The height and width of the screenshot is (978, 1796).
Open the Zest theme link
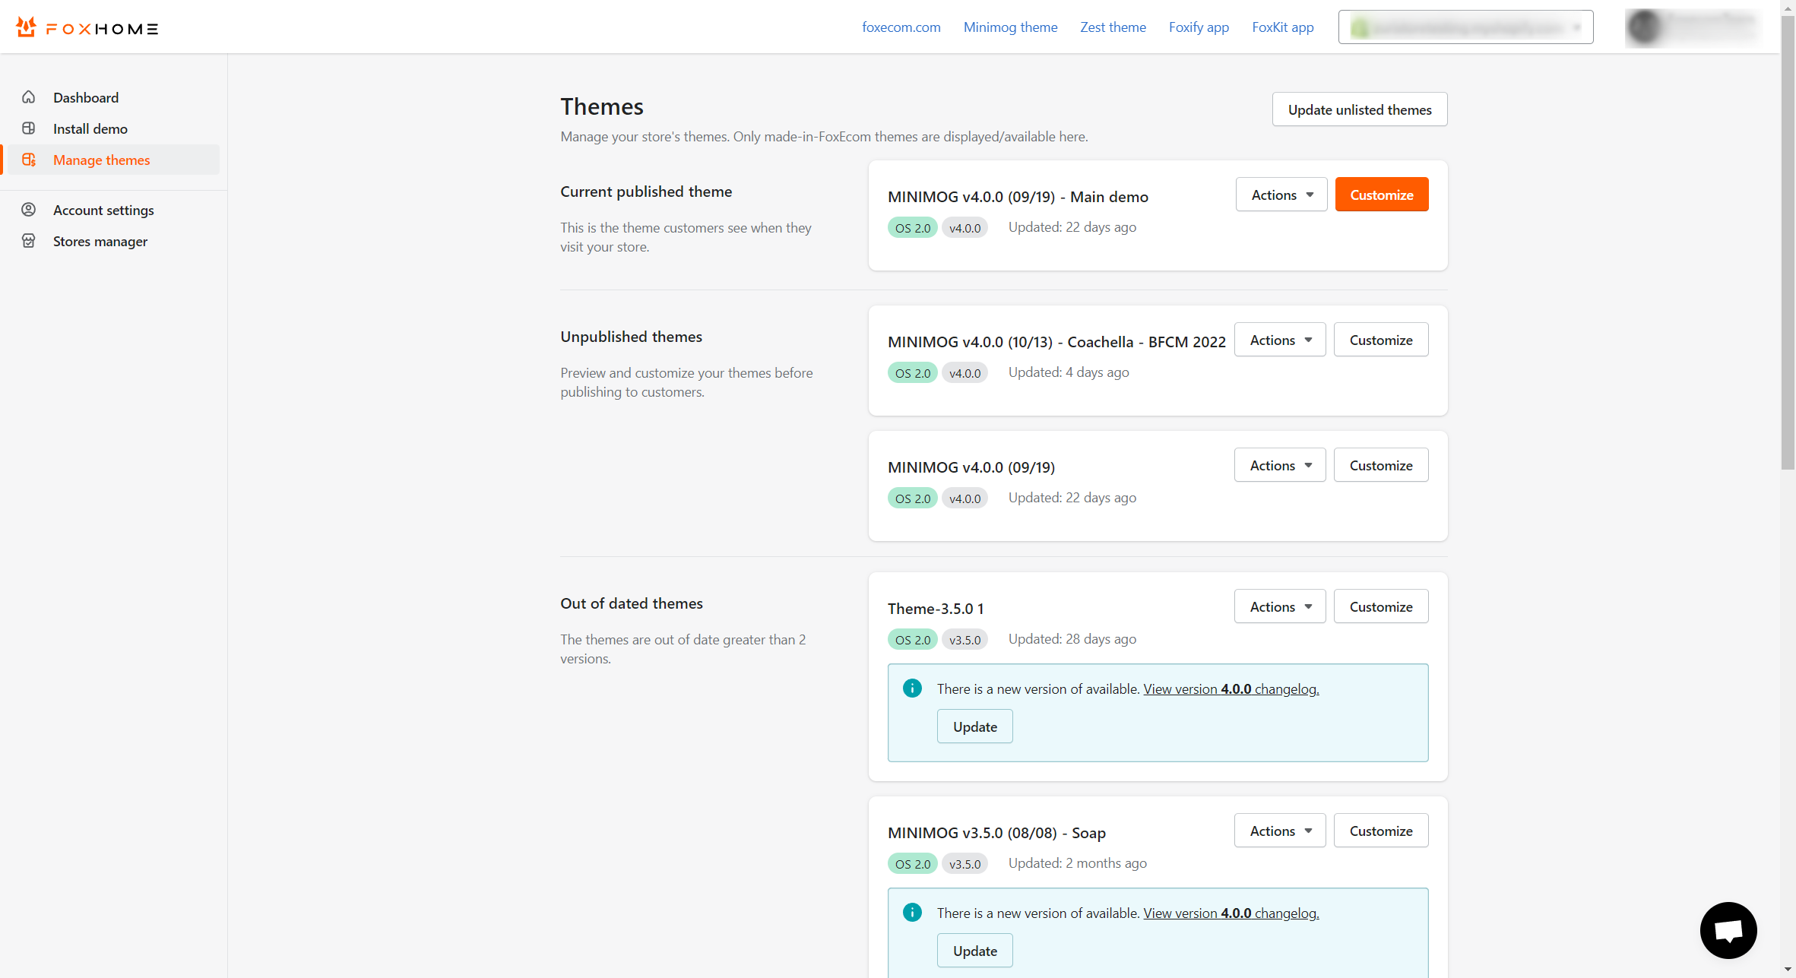tap(1113, 27)
